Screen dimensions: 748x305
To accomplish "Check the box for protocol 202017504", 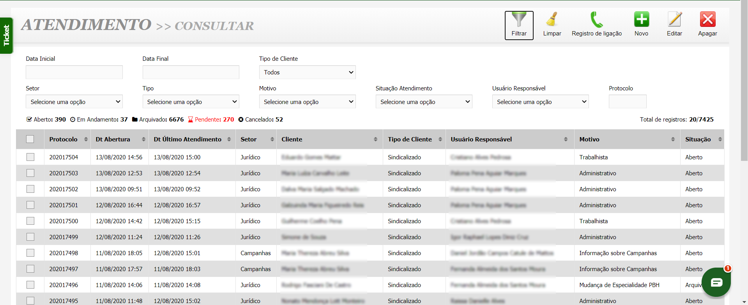I will [30, 157].
